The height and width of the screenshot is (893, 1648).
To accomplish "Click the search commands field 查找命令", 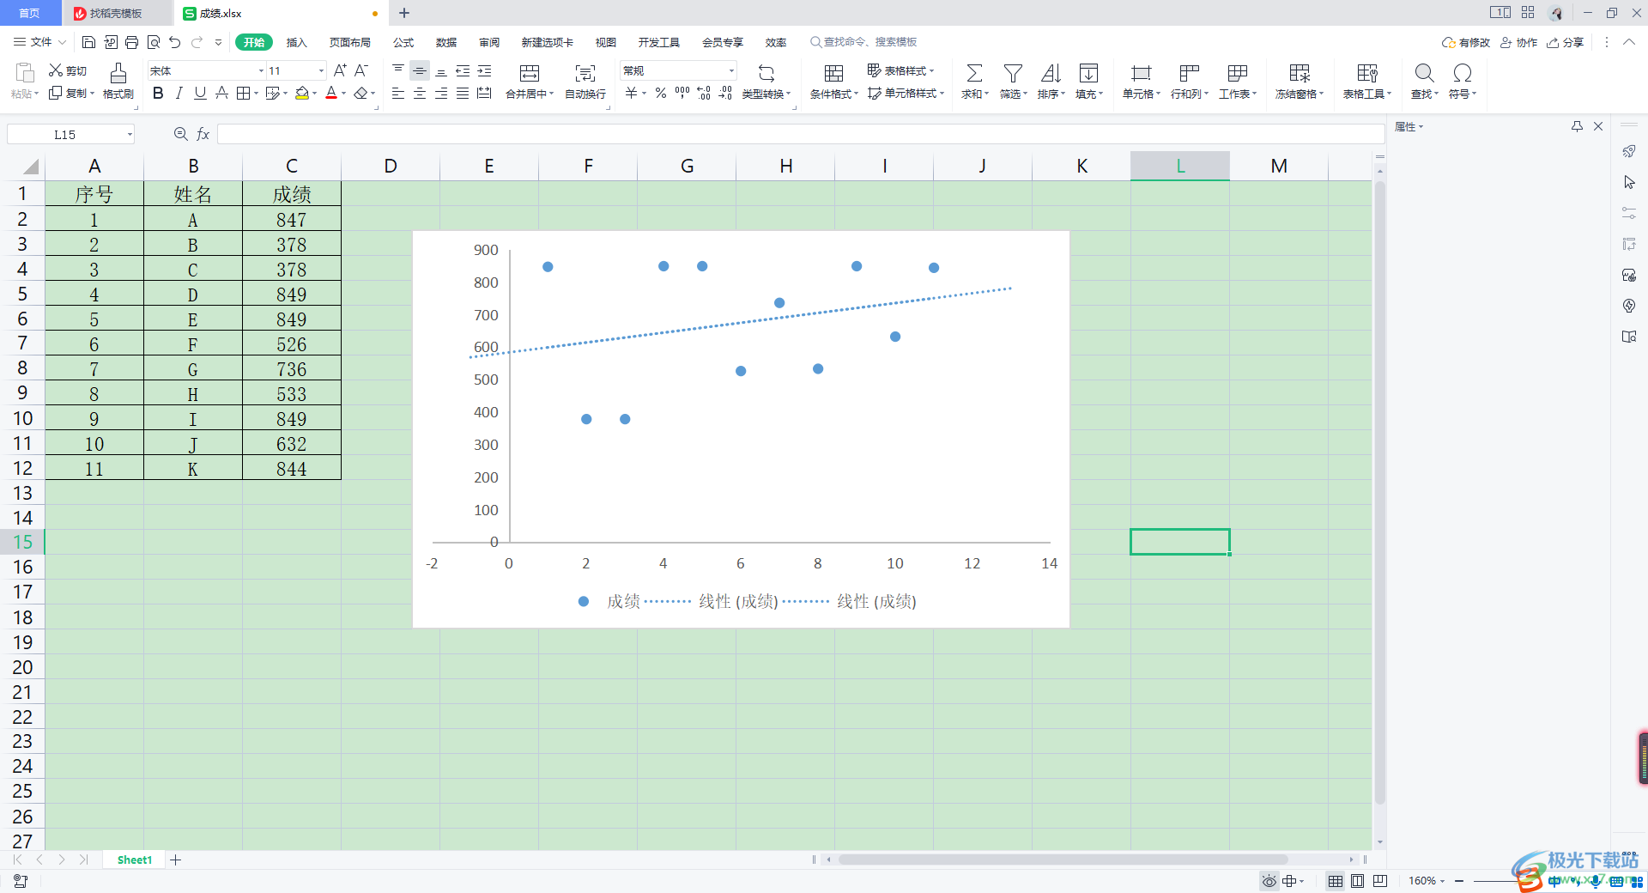I will point(863,42).
